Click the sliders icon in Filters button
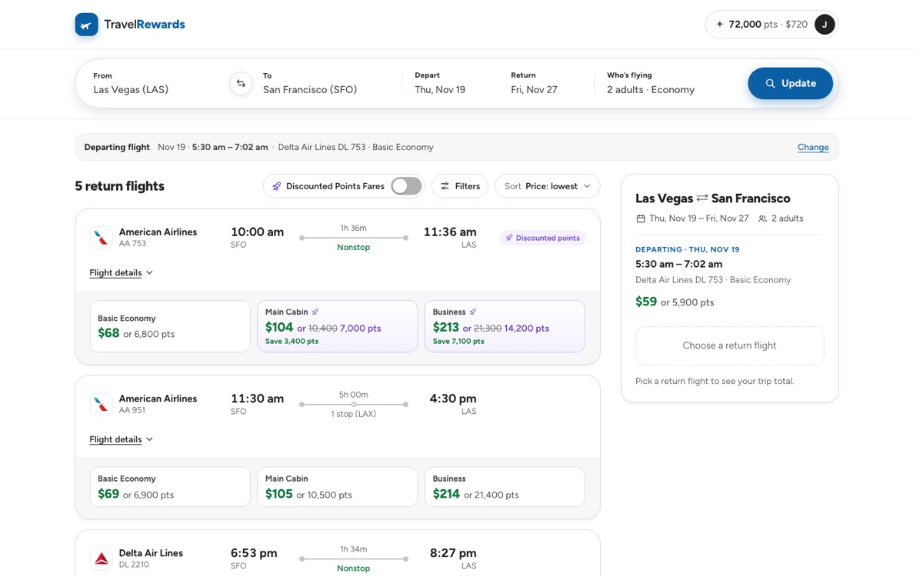 tap(445, 186)
